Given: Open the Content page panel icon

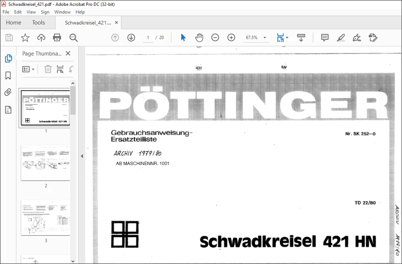Looking at the screenshot, I should [8, 110].
